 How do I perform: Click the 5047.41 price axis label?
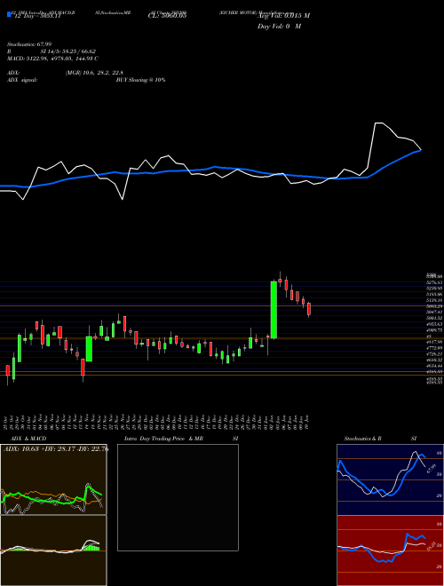434,312
